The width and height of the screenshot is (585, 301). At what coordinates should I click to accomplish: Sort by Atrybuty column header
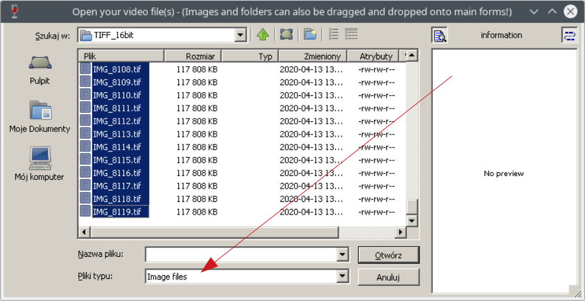point(373,56)
